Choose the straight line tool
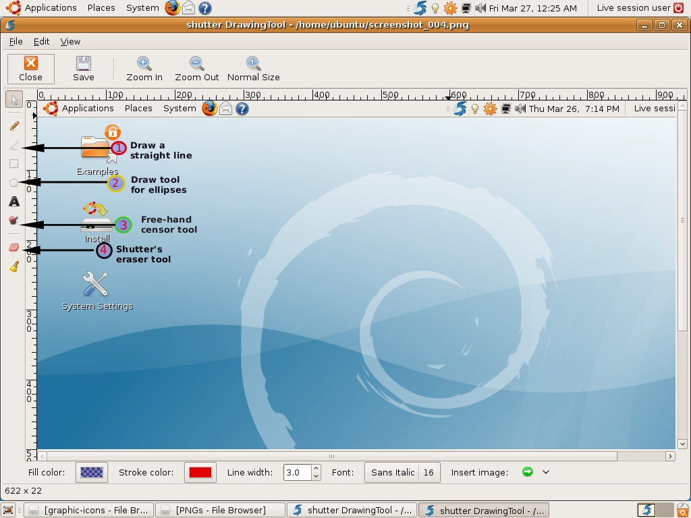The width and height of the screenshot is (691, 518). point(14,145)
